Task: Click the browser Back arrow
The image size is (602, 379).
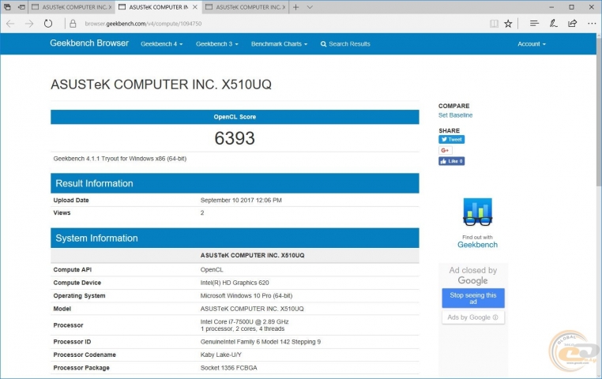Action: 10,24
